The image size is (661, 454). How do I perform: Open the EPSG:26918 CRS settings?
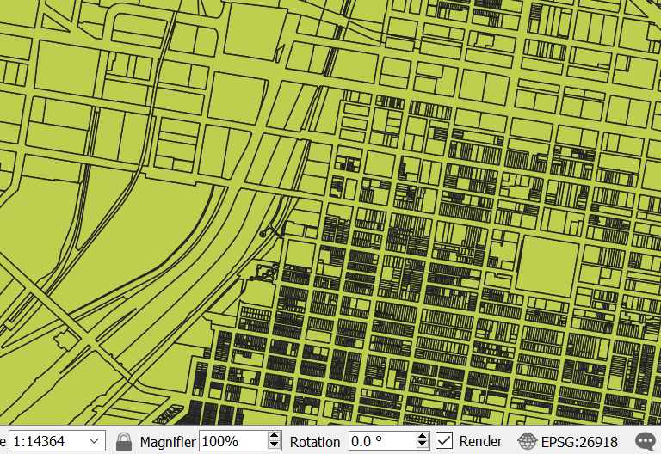pos(578,442)
